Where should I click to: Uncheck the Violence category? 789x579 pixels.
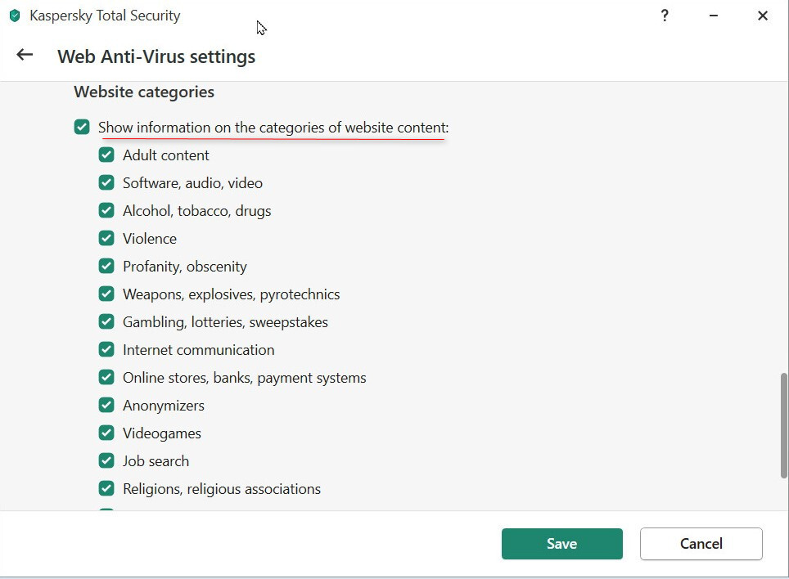click(106, 239)
